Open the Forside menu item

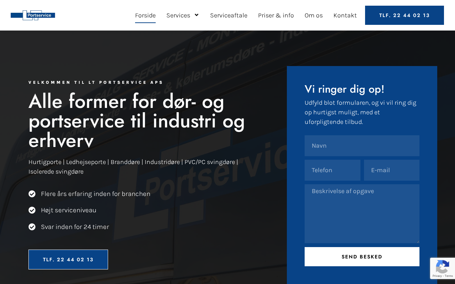click(145, 15)
